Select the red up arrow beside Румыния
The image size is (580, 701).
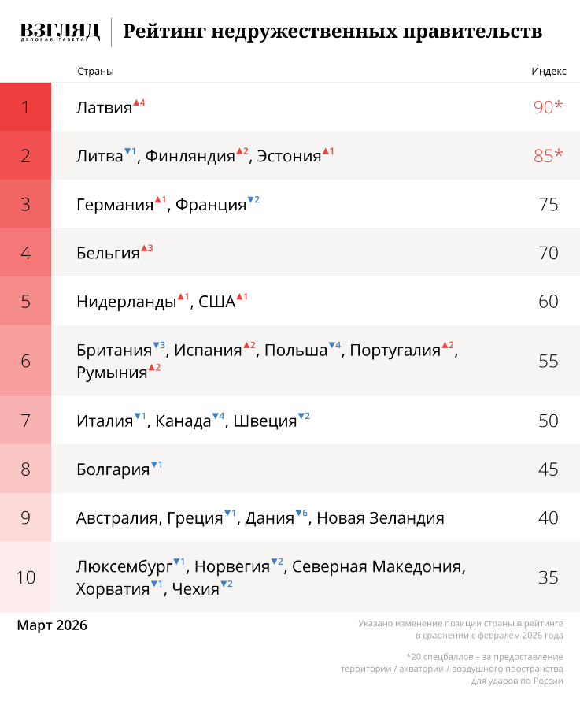pyautogui.click(x=151, y=367)
